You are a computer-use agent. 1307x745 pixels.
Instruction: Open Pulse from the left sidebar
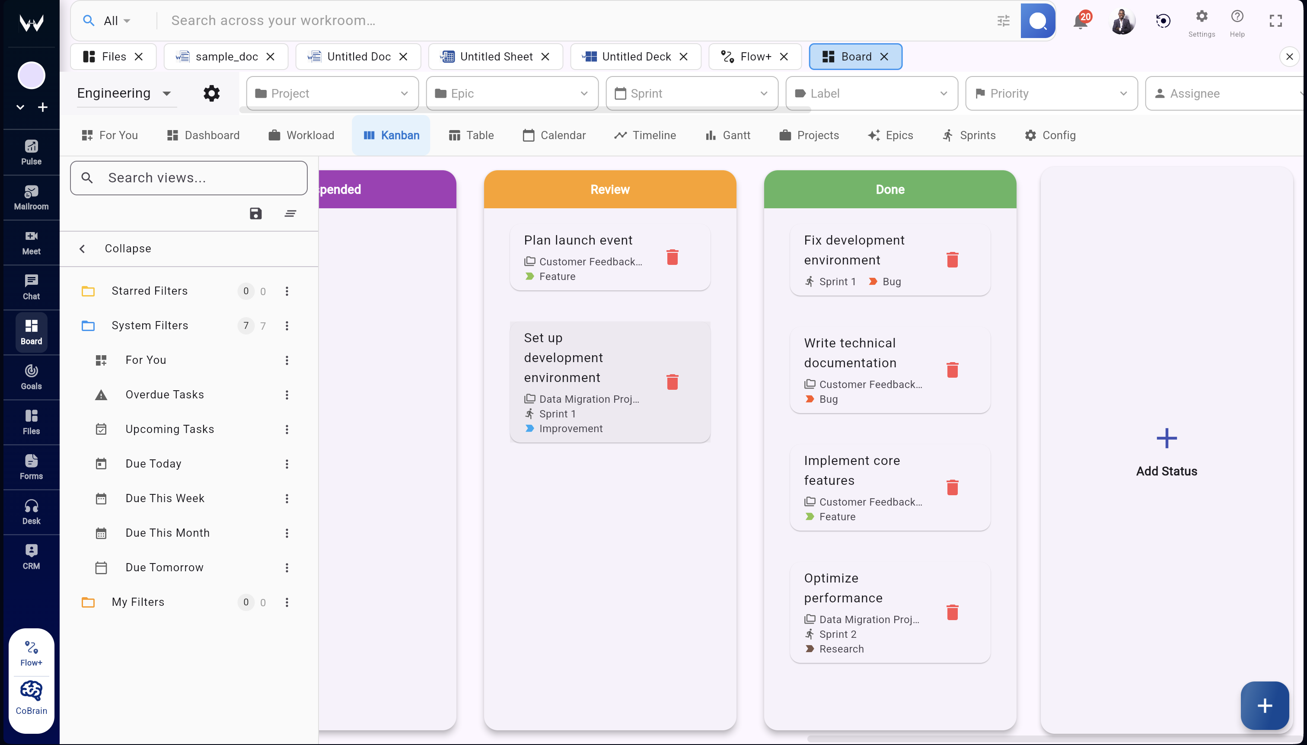click(31, 151)
